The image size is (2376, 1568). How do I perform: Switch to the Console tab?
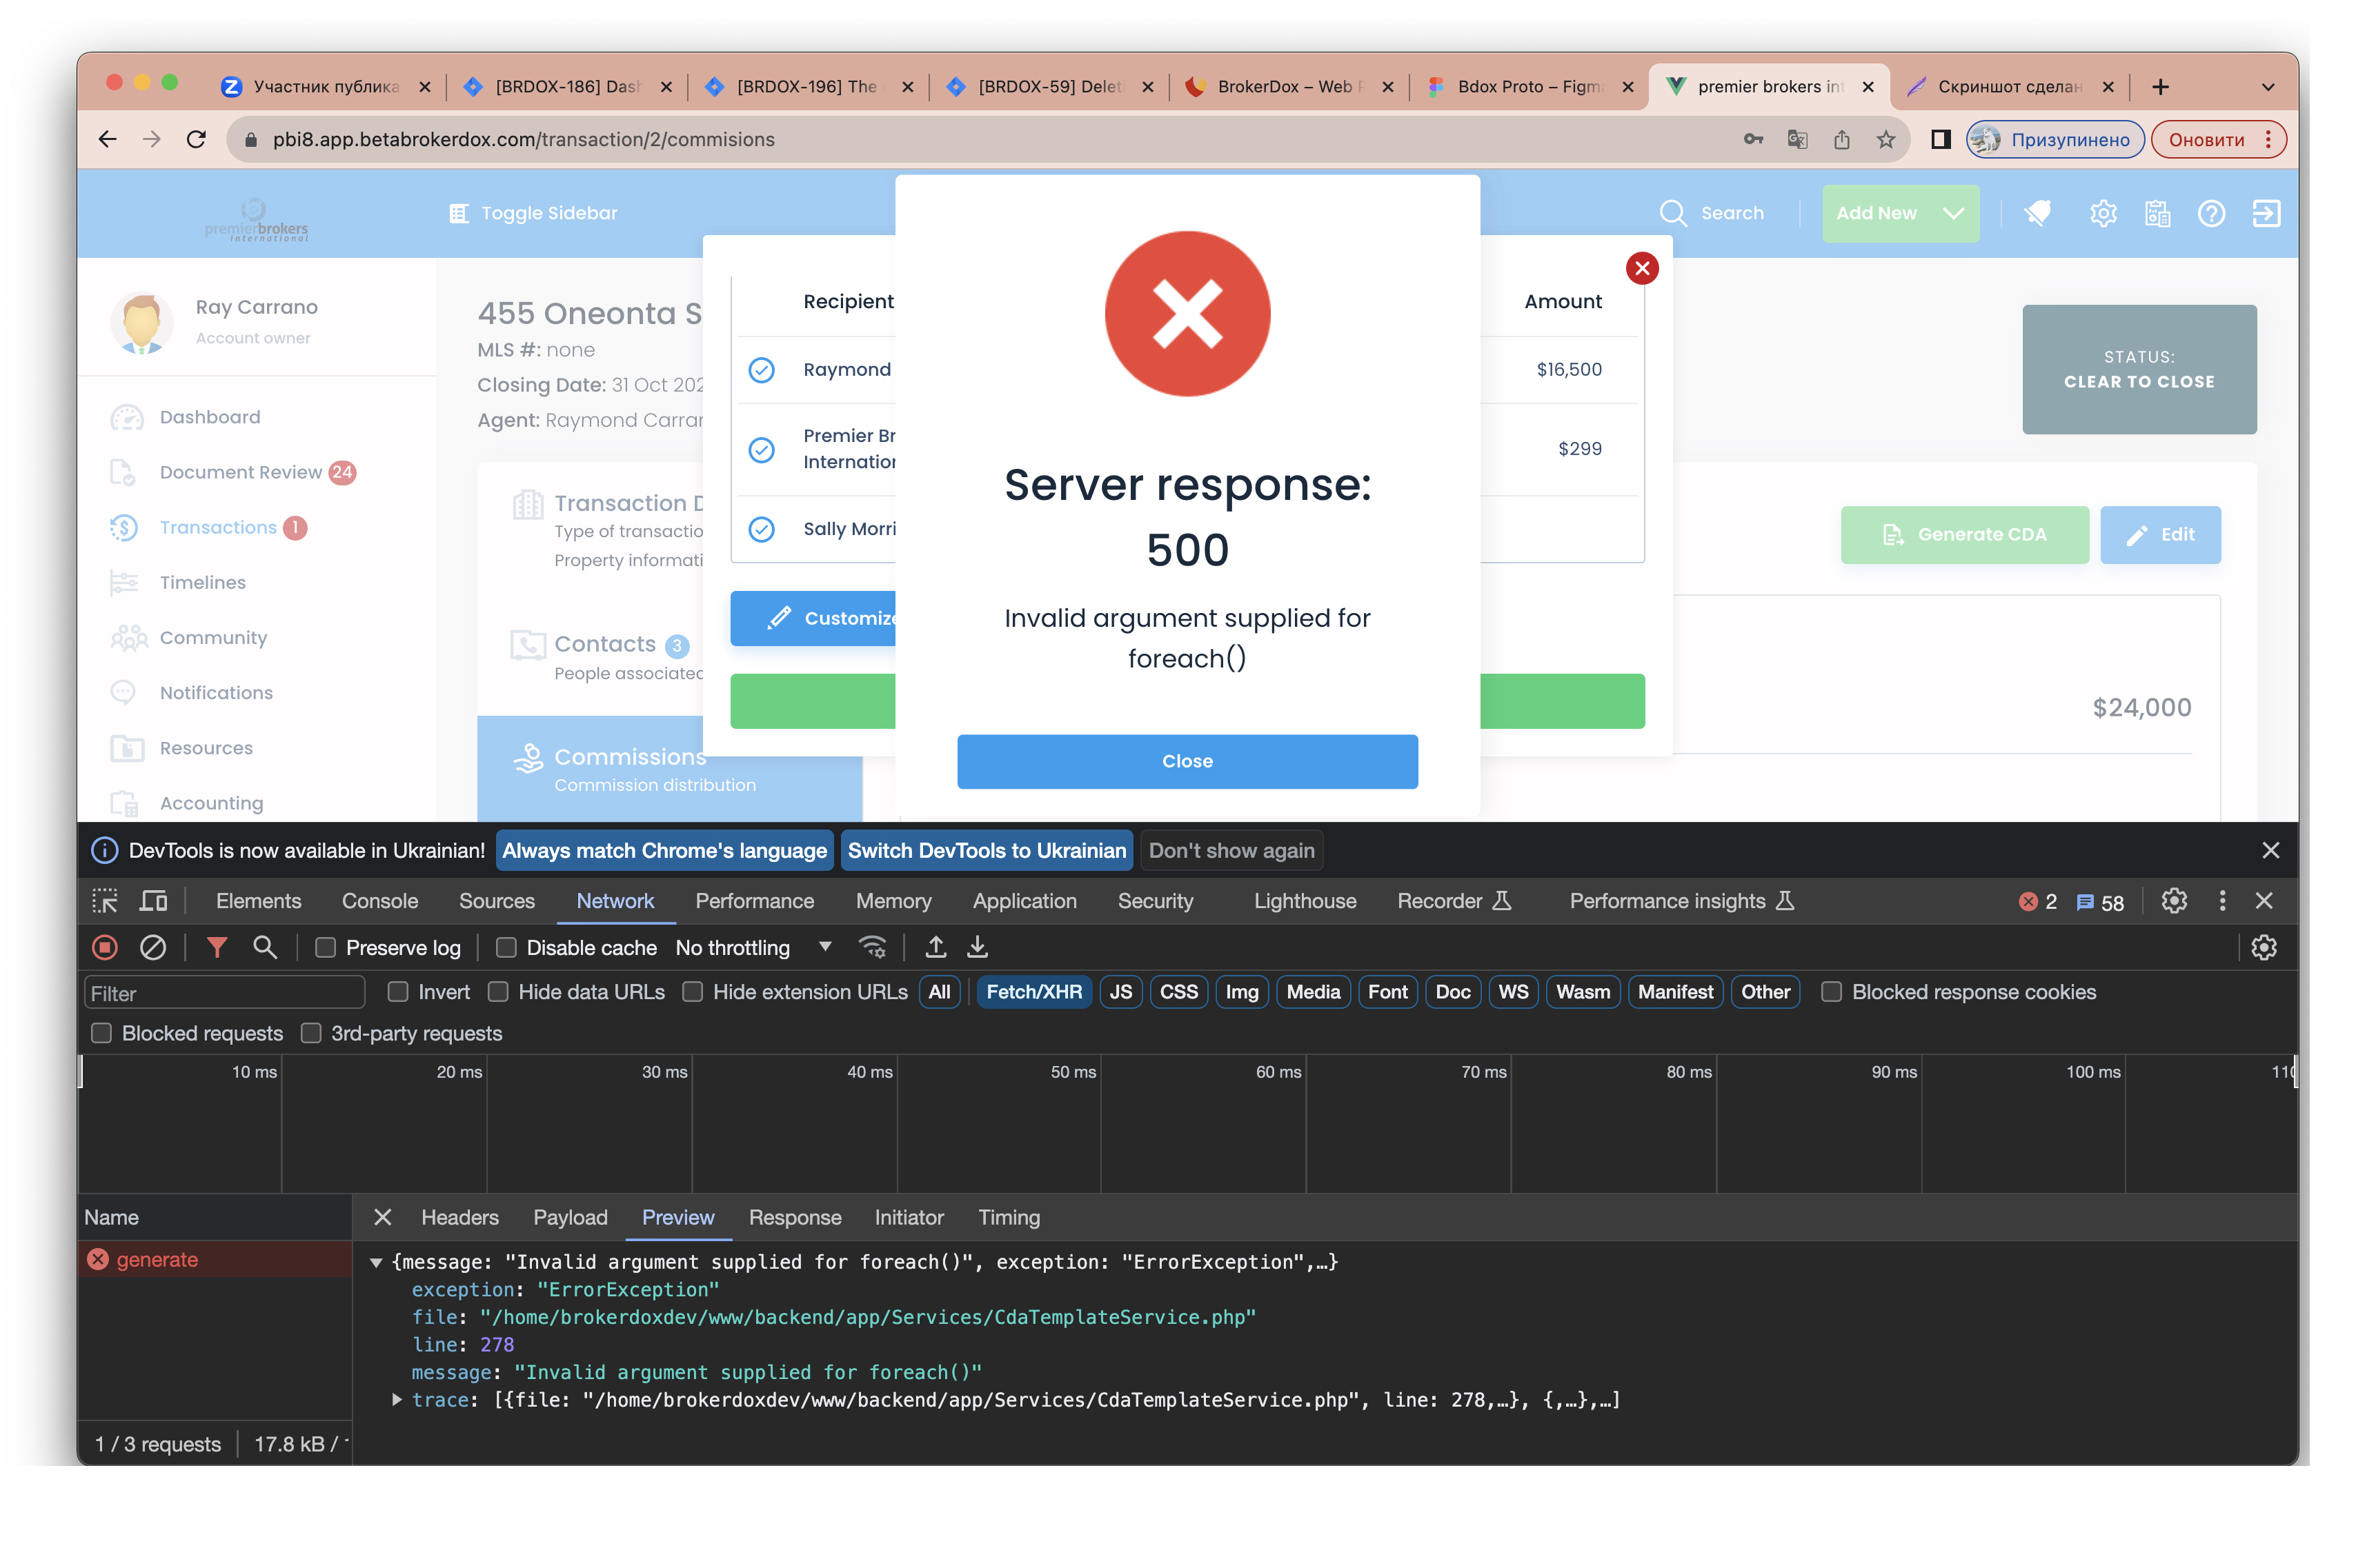tap(380, 901)
